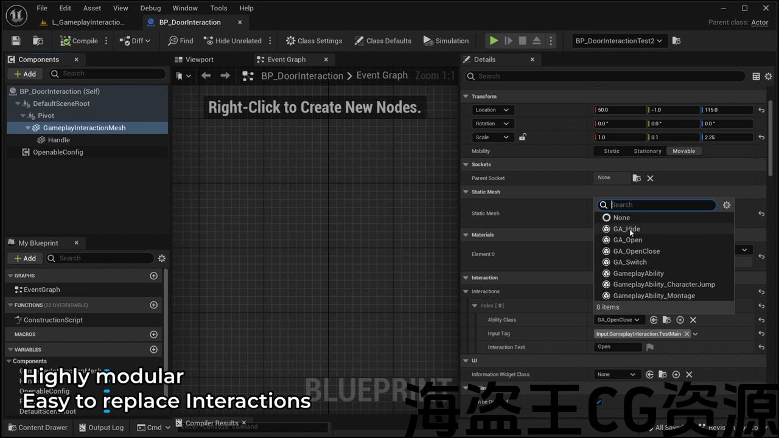This screenshot has width=779, height=438.
Task: Open the Details view options grid icon
Action: tap(756, 76)
